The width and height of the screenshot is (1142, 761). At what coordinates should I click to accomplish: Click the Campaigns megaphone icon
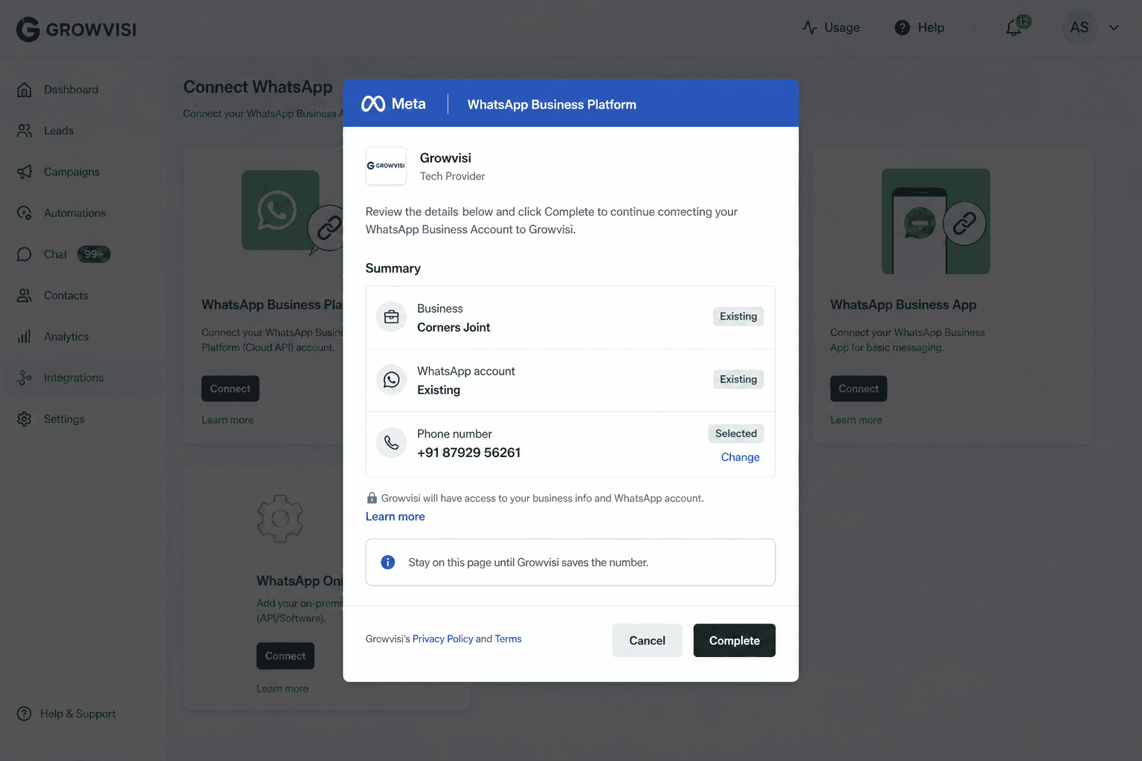point(25,172)
